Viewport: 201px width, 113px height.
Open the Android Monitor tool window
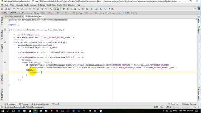[40, 104]
